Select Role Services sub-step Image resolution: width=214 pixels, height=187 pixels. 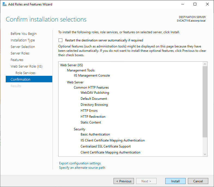point(25,73)
